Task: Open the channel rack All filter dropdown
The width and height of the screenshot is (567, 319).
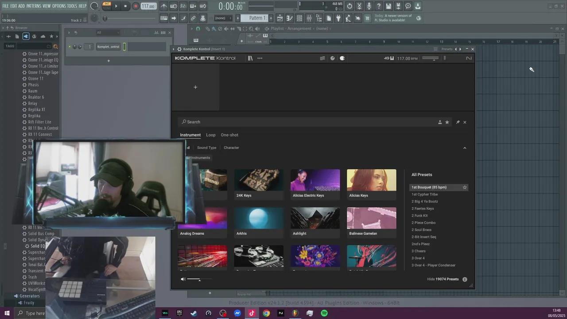Action: pos(108,32)
